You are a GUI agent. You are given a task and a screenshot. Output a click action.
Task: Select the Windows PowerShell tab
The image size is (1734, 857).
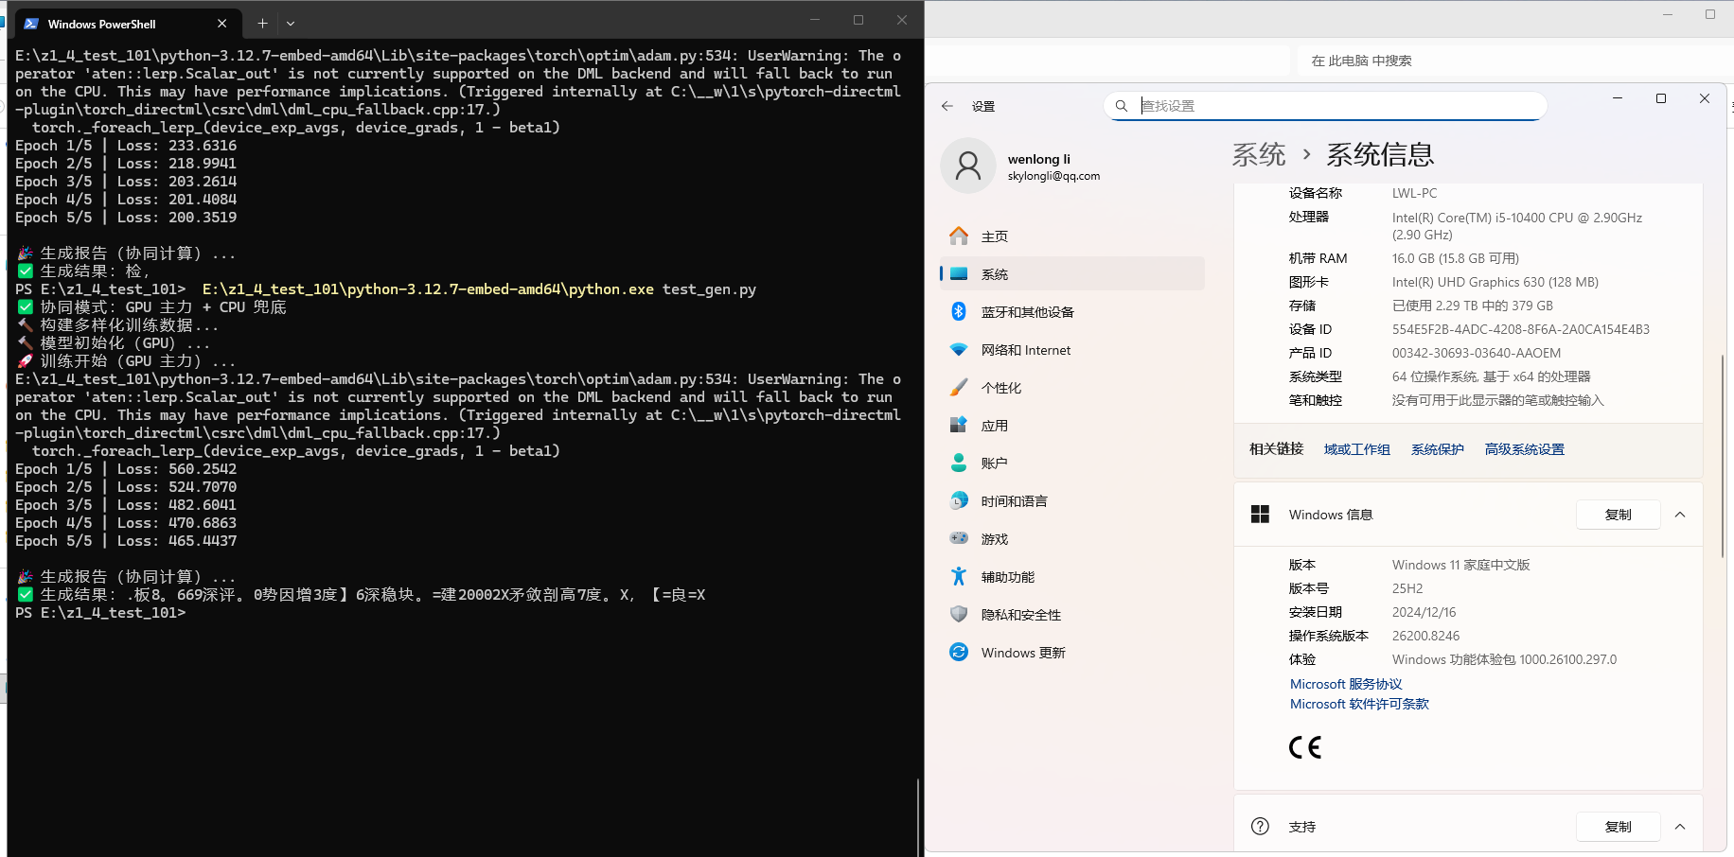pyautogui.click(x=127, y=24)
